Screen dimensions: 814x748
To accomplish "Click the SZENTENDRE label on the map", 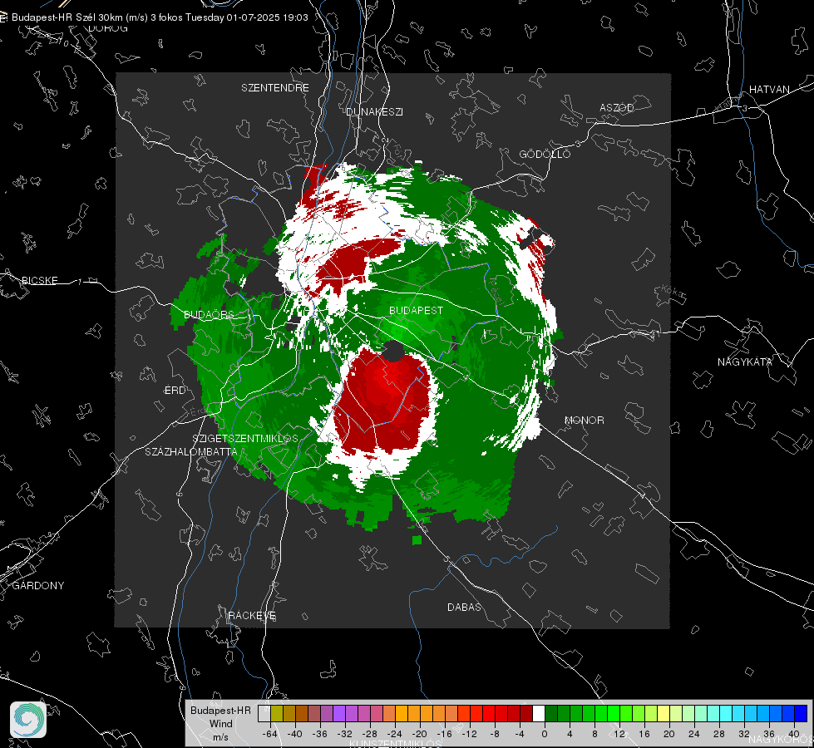I will 275,88.
